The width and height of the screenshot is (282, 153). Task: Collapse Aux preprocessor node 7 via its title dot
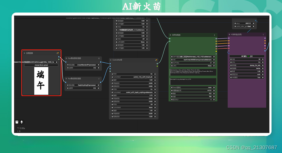point(66,79)
